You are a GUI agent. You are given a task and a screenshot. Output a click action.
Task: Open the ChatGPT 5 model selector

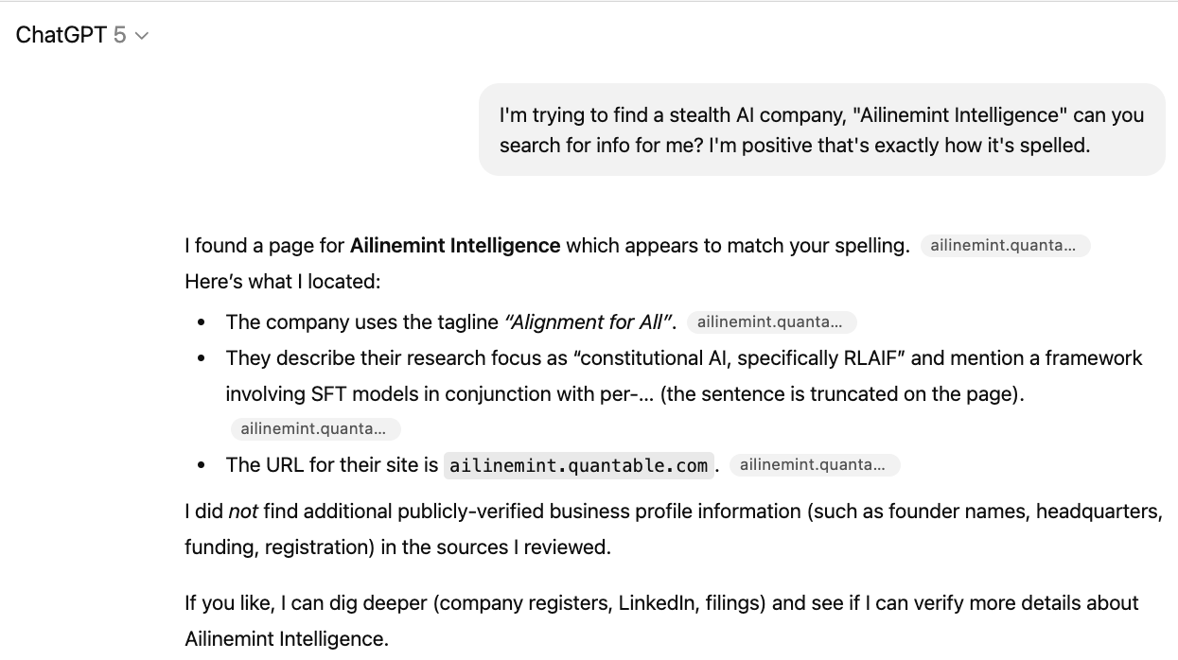pos(82,35)
